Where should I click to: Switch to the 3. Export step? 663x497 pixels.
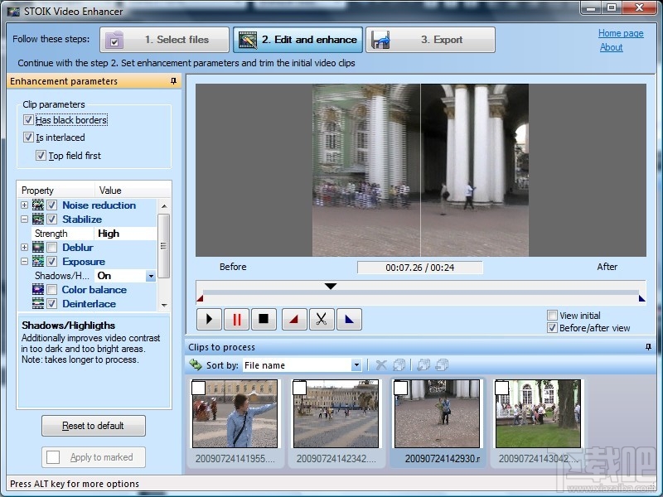coord(431,39)
